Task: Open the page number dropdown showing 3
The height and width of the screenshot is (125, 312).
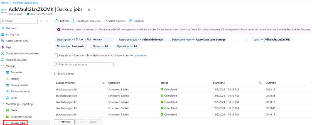Action: [x=81, y=122]
